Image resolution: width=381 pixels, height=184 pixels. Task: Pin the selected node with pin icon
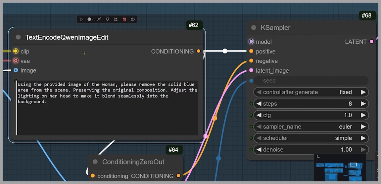[107, 19]
